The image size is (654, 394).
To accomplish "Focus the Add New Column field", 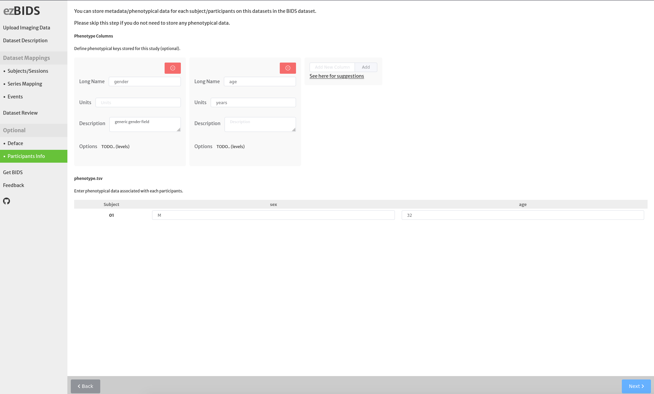I will click(332, 67).
